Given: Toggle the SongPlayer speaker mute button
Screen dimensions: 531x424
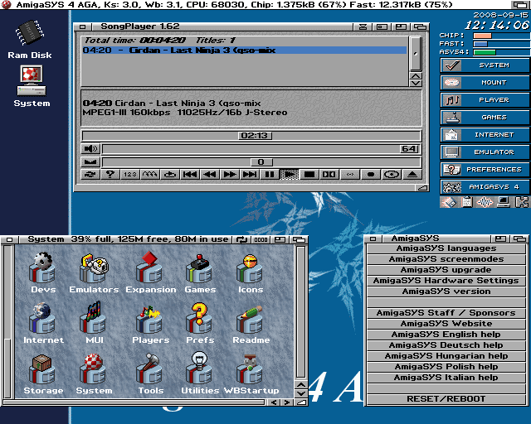Looking at the screenshot, I should click(x=90, y=149).
